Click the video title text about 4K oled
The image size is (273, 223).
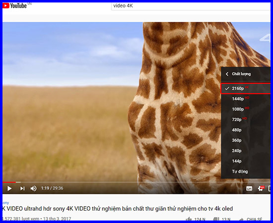click(x=118, y=209)
